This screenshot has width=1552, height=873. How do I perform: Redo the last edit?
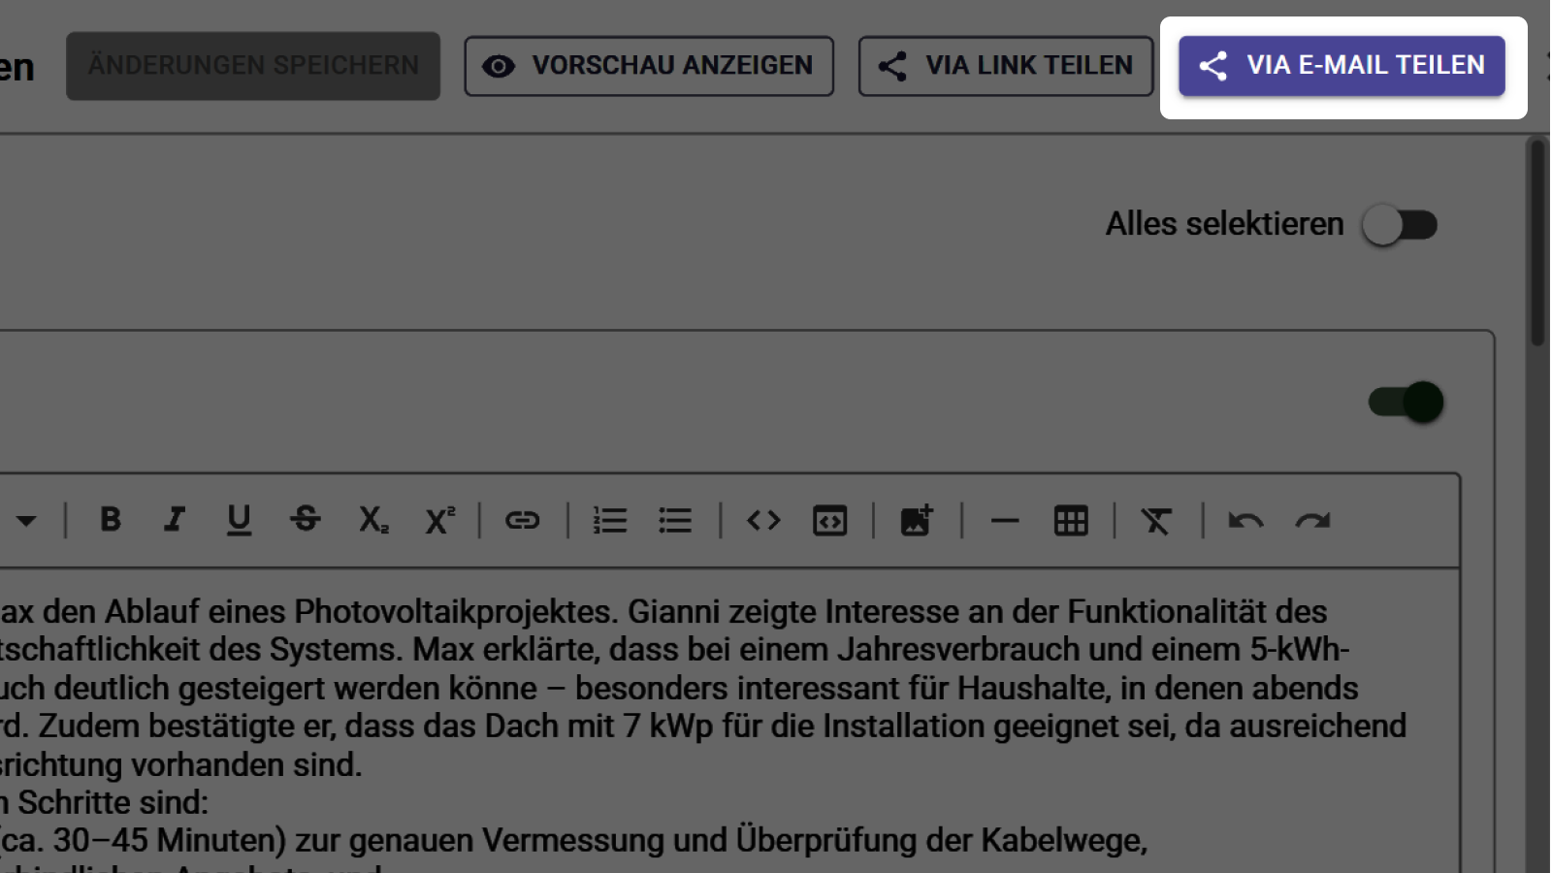point(1312,521)
